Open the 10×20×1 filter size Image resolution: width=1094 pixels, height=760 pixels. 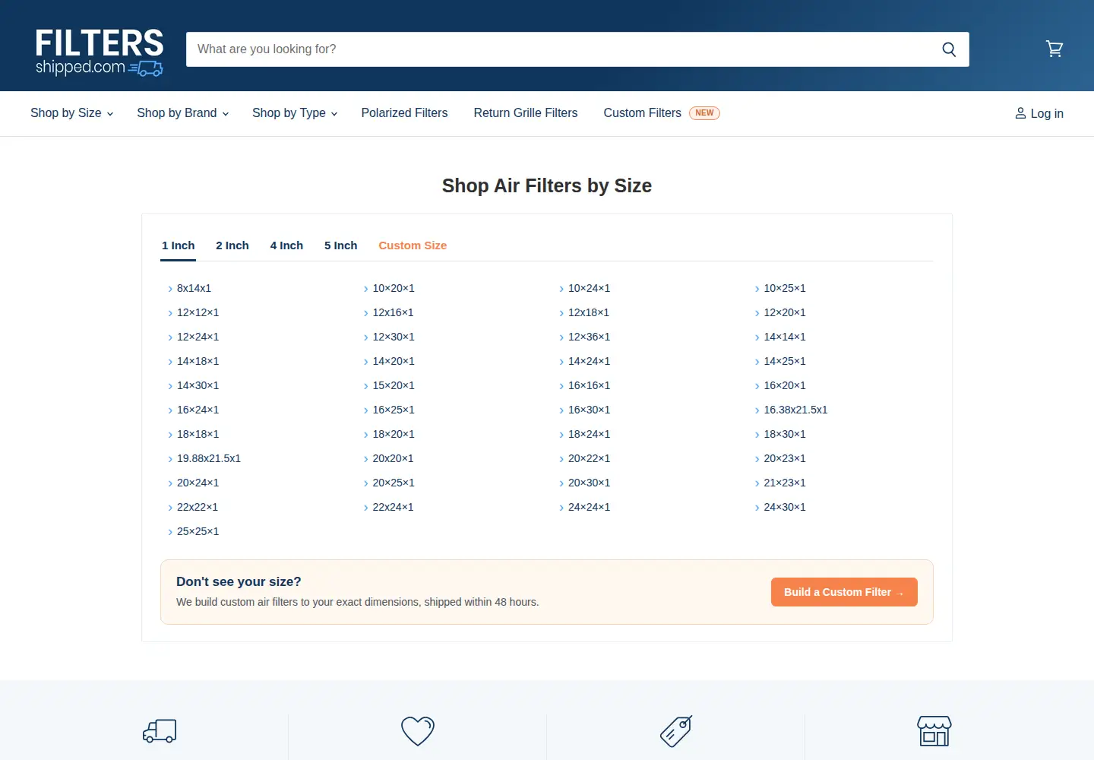[394, 288]
